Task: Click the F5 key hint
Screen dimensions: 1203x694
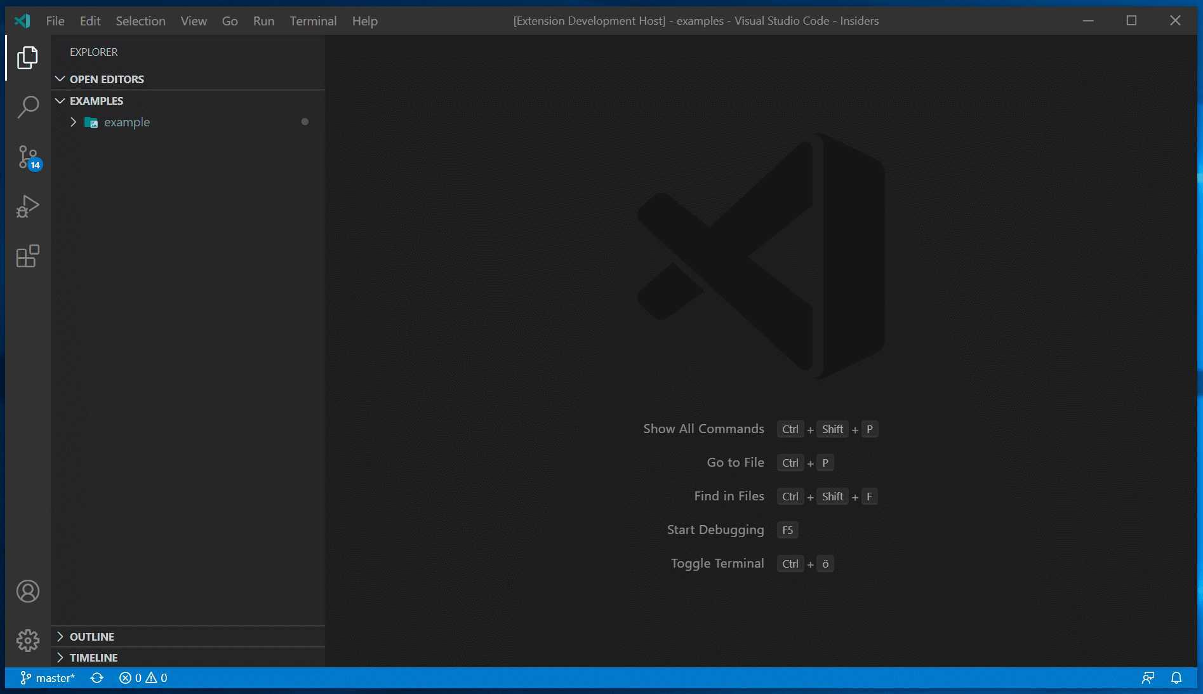Action: 787,530
